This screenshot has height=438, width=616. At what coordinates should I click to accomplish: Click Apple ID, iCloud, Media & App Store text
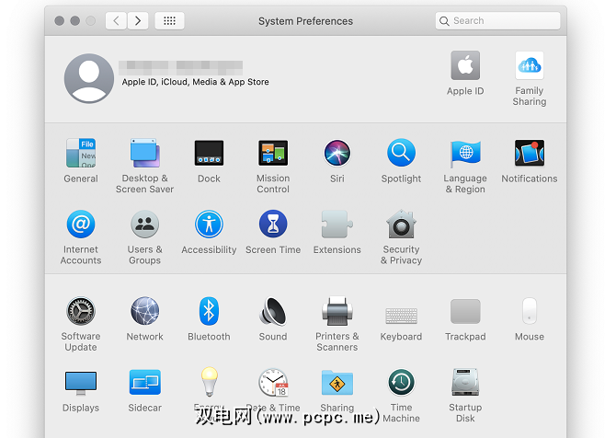point(195,82)
